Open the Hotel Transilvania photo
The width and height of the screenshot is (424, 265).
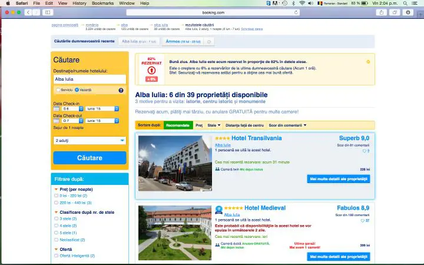tap(175, 163)
